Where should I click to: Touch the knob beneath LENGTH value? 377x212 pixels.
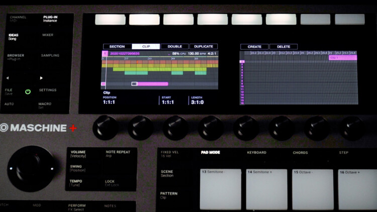pyautogui.click(x=211, y=128)
